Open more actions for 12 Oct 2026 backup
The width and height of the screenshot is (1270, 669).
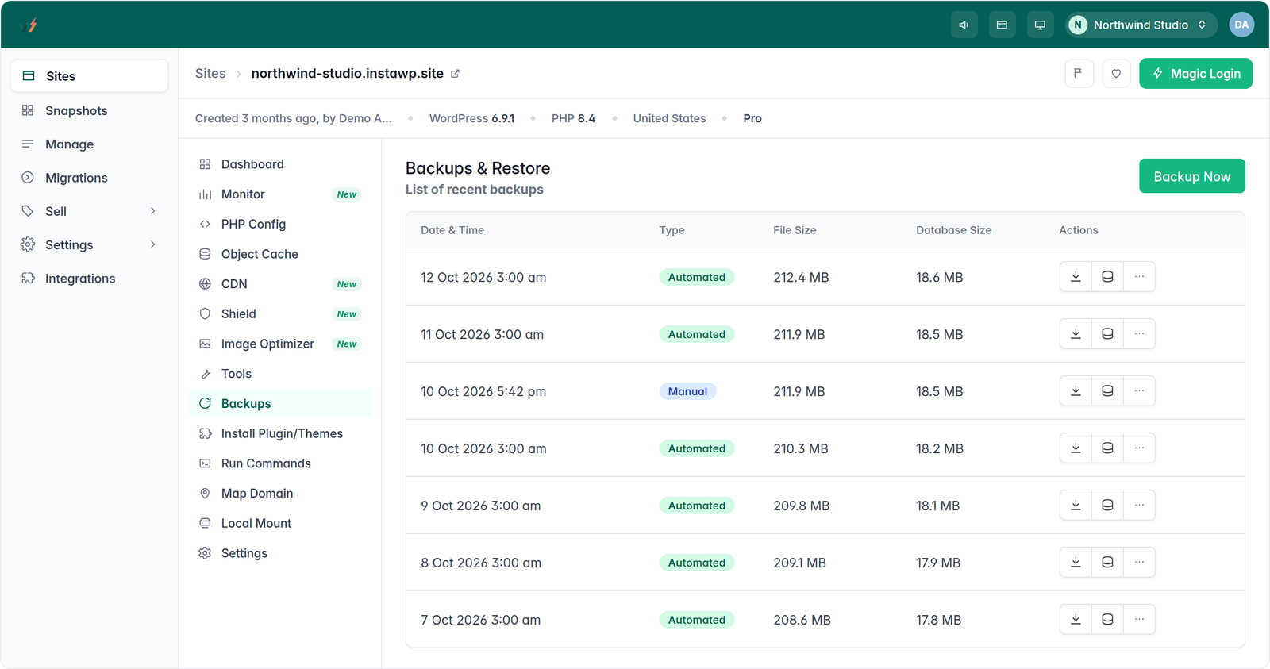pos(1139,277)
